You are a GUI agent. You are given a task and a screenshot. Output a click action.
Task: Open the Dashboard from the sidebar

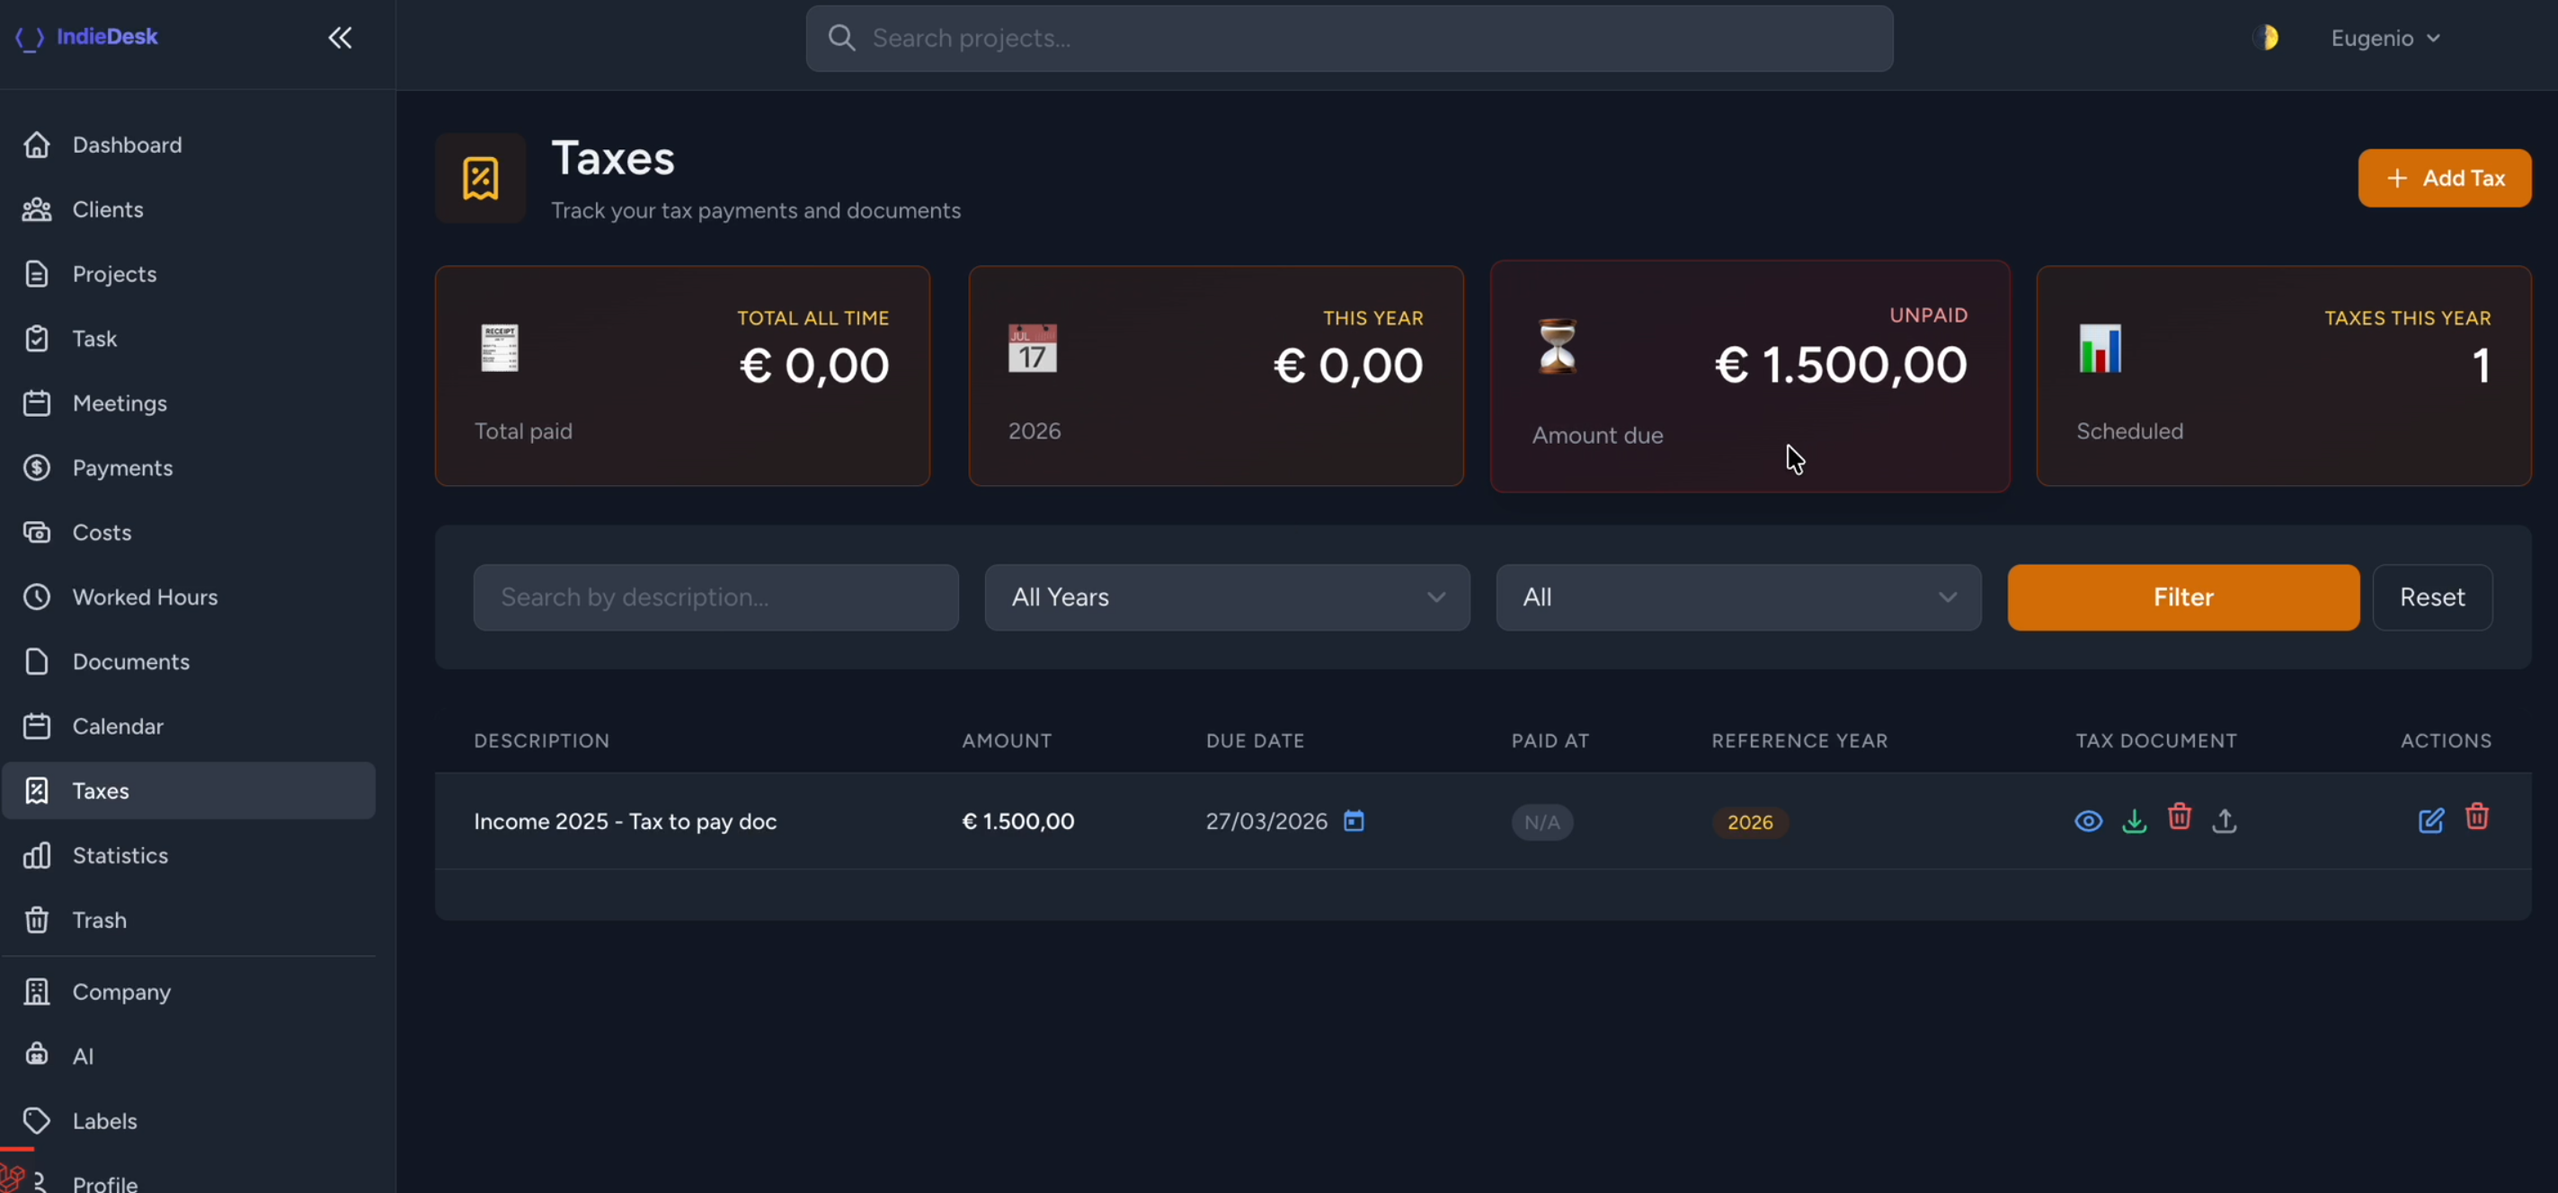point(126,145)
